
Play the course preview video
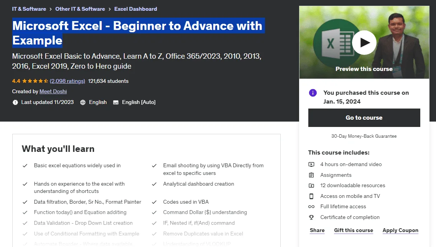tap(364, 43)
